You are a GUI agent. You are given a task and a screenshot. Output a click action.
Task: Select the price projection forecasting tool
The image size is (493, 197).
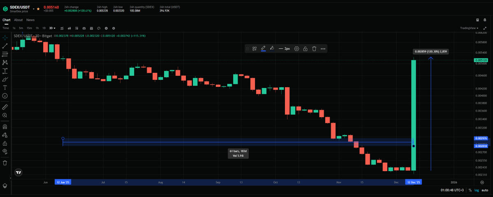(x=5, y=71)
